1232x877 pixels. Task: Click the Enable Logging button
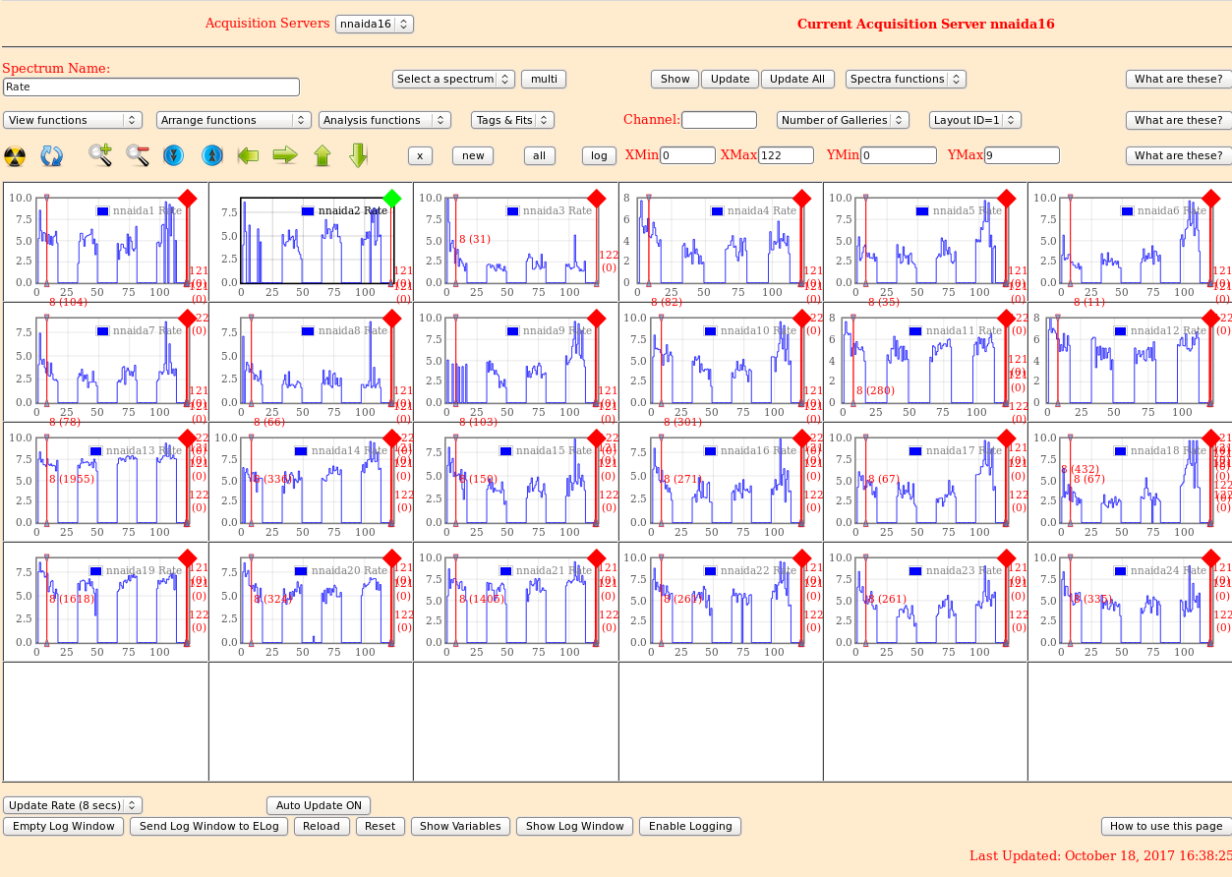(x=690, y=826)
